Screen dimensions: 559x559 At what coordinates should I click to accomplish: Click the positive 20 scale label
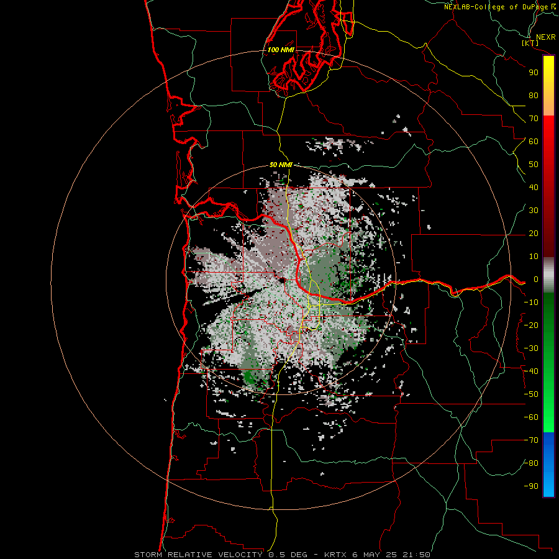click(534, 234)
